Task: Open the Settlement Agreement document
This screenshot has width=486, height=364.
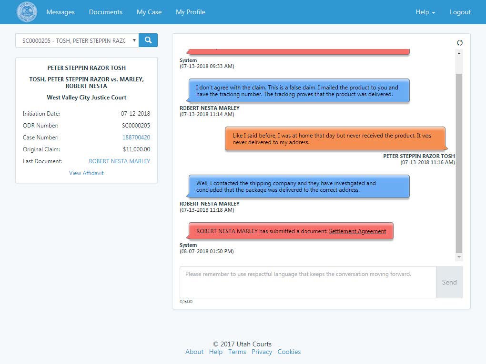Action: coord(357,231)
